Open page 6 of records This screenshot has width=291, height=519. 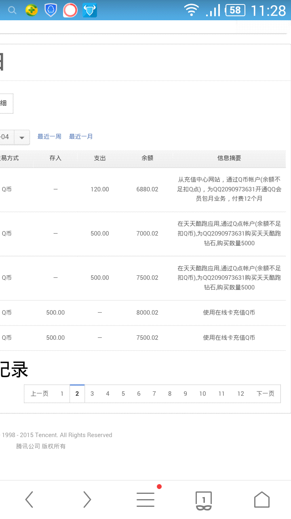[x=139, y=394]
